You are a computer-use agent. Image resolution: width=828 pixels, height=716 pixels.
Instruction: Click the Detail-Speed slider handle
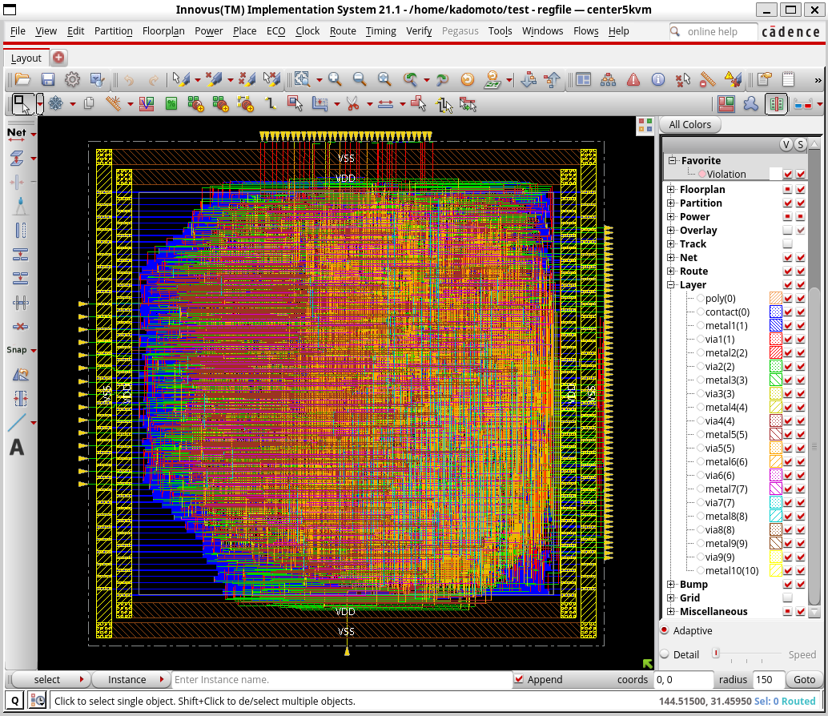point(716,654)
